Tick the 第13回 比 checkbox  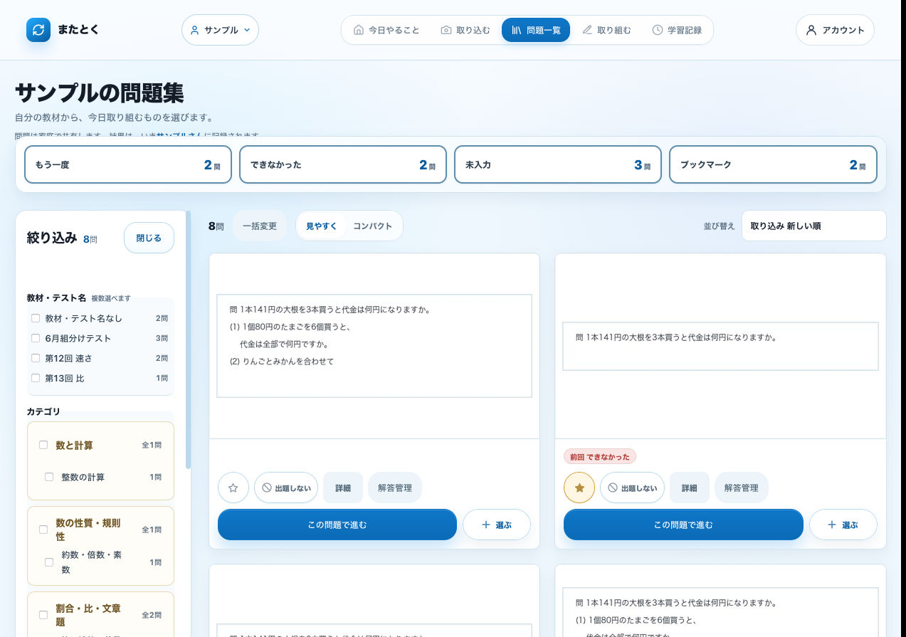(36, 378)
